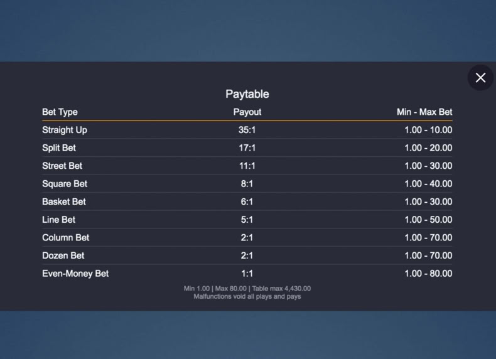Click the table max 4,430.00 note
Image resolution: width=496 pixels, height=359 pixels.
coord(281,289)
